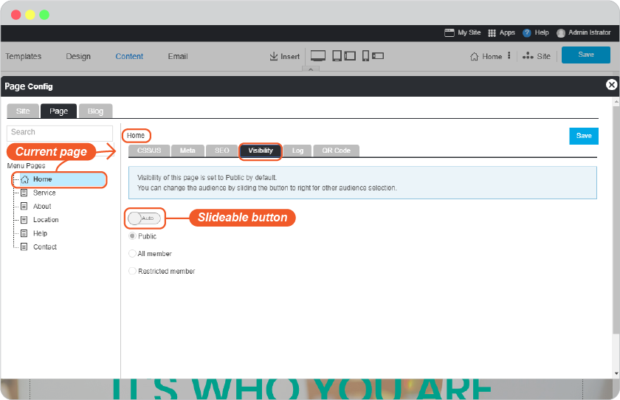Select the All member radio option
620x400 pixels.
(x=132, y=253)
